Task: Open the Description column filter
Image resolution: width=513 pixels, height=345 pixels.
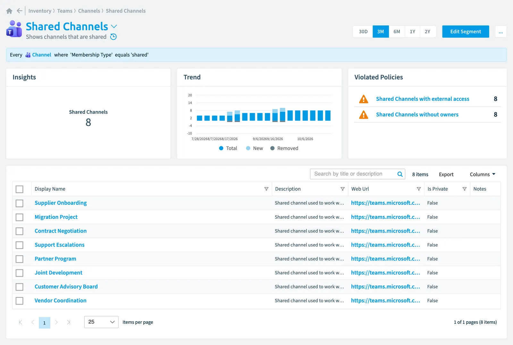Action: tap(342, 189)
